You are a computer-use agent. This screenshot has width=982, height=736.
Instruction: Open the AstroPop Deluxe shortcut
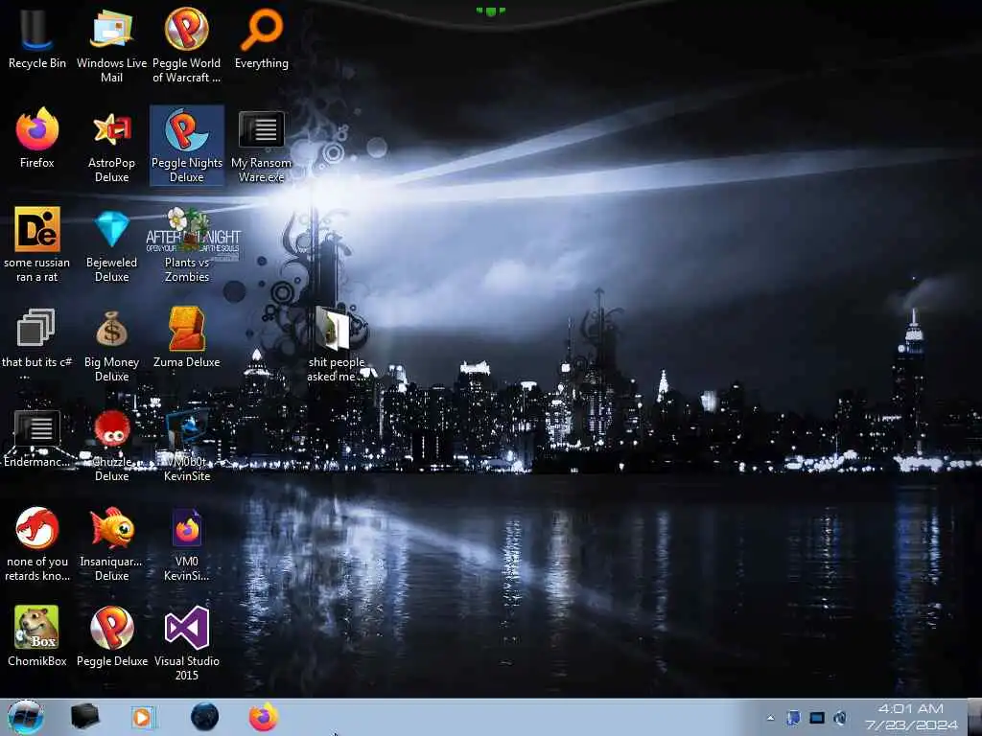111,147
